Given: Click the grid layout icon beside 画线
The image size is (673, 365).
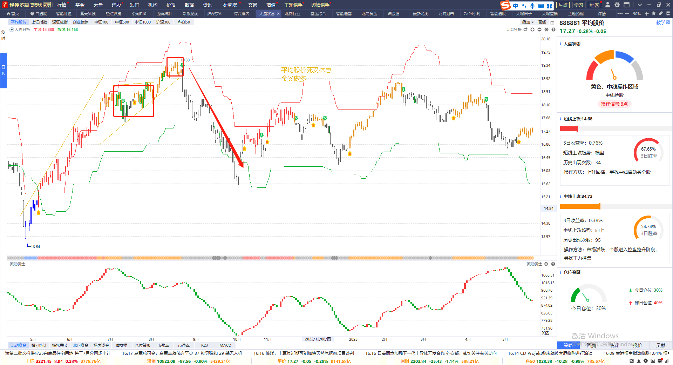Looking at the screenshot, I should tap(552, 22).
